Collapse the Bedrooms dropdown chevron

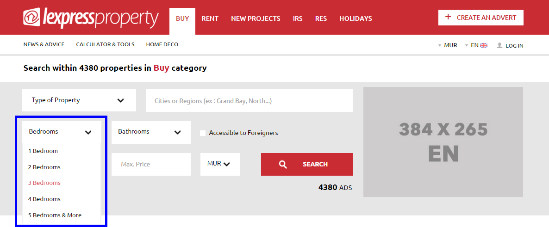coord(88,132)
